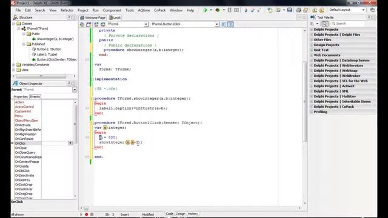Click the red record macro icon
This screenshot has height=218, width=388.
coord(86,214)
